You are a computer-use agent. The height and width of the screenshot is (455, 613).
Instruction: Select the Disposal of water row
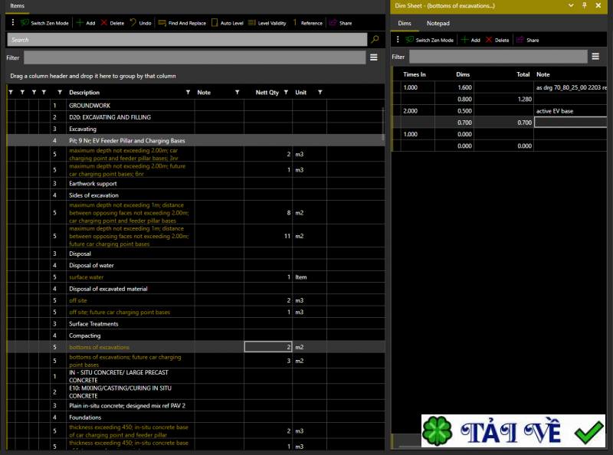click(195, 265)
